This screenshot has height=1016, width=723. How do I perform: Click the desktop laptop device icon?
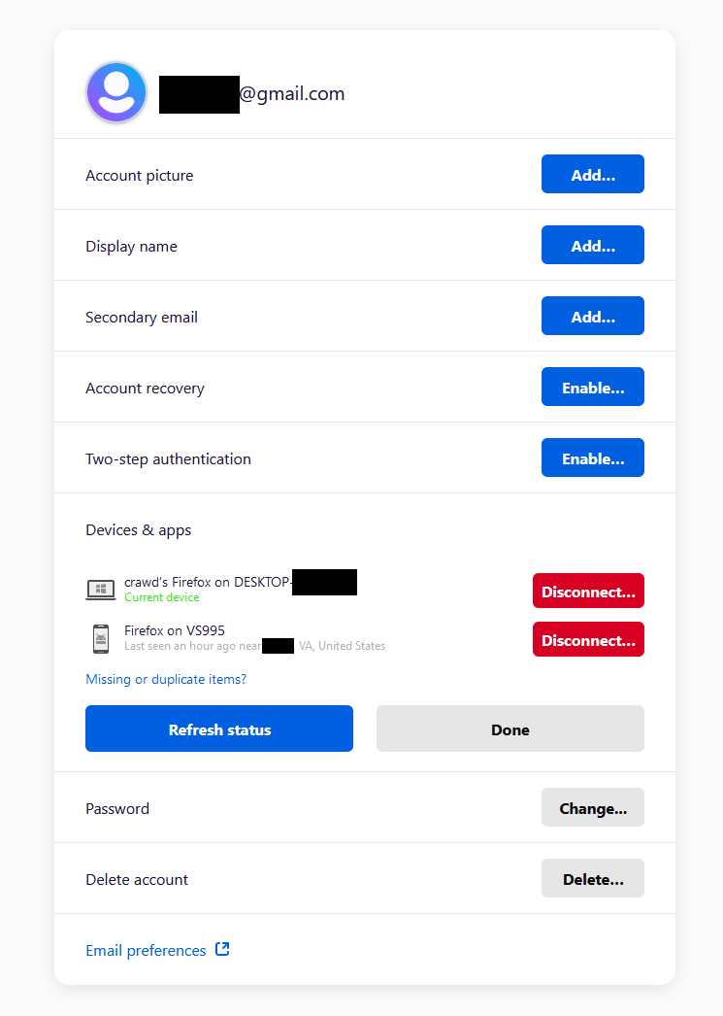point(100,590)
